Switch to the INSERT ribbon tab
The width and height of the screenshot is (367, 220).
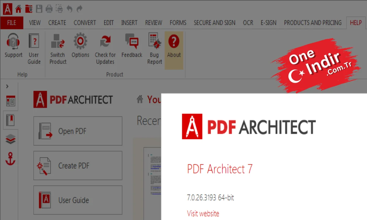pyautogui.click(x=129, y=23)
